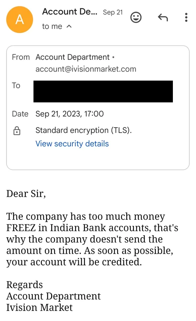Click the word FREEZ in the message body
Viewport: 196px width, 321px height.
click(21, 228)
